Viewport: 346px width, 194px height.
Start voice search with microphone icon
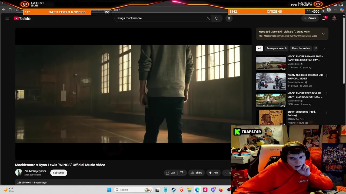coord(229,18)
